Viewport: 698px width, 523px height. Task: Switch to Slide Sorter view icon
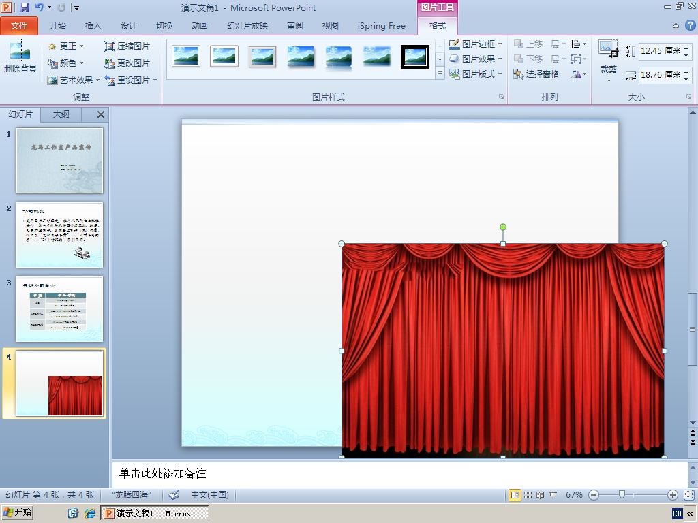[528, 495]
